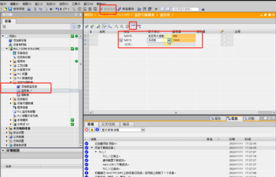
Task: Collapse the Details view (详细视图) section
Action: pos(3,150)
